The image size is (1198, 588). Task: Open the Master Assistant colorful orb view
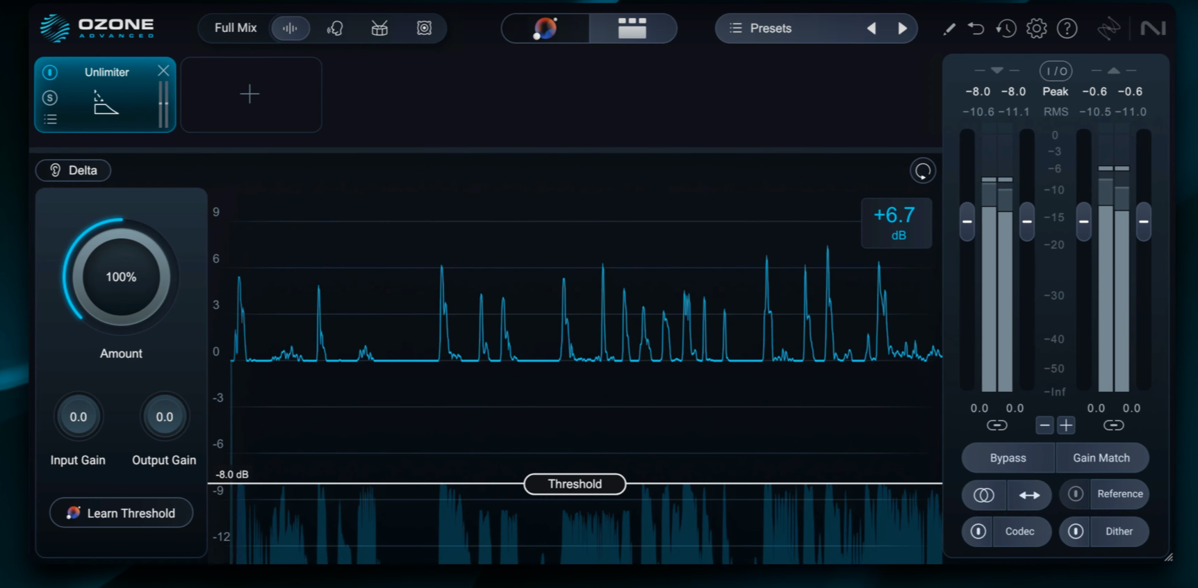click(545, 28)
